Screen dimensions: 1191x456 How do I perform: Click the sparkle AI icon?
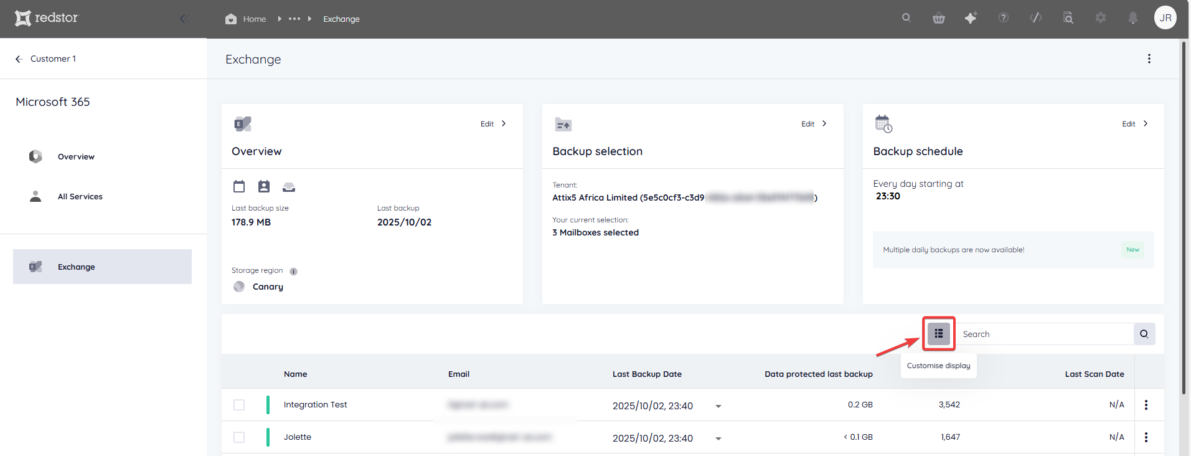pyautogui.click(x=971, y=17)
